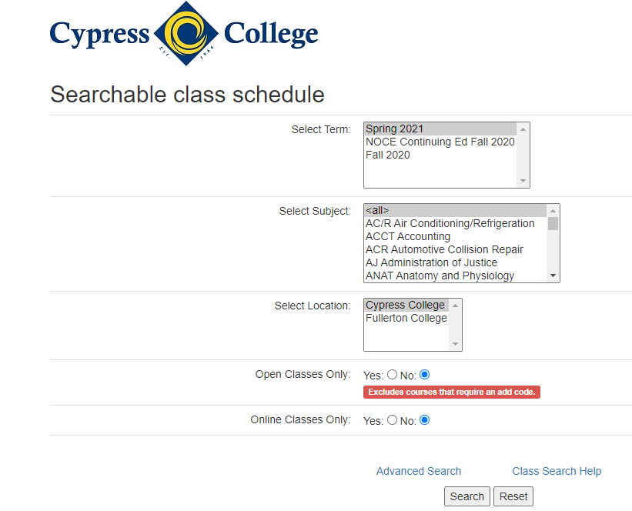Enable Yes for Online Classes Only
Viewport: 632px width, 511px height.
[x=393, y=420]
